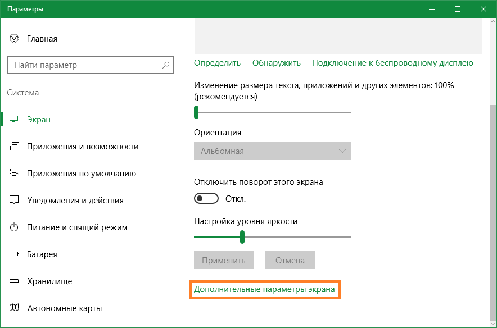Screen dimensions: 497x328
Task: Click the list icon for Приложения и возможности
Action: point(15,147)
